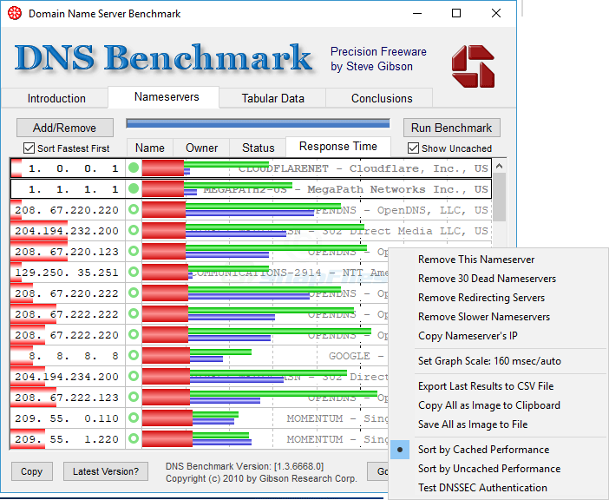
Task: Select the Status display tab
Action: [258, 148]
